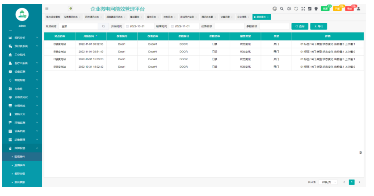
Task: Click 设备监测 sidebar menu icon
Action: click(10, 72)
